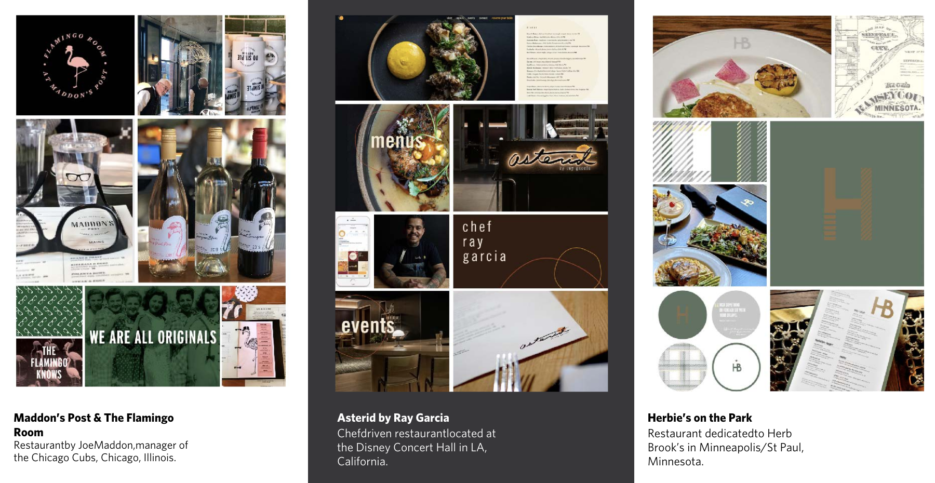Click the plaid pattern circle coaster
This screenshot has width=935, height=483.
(683, 367)
